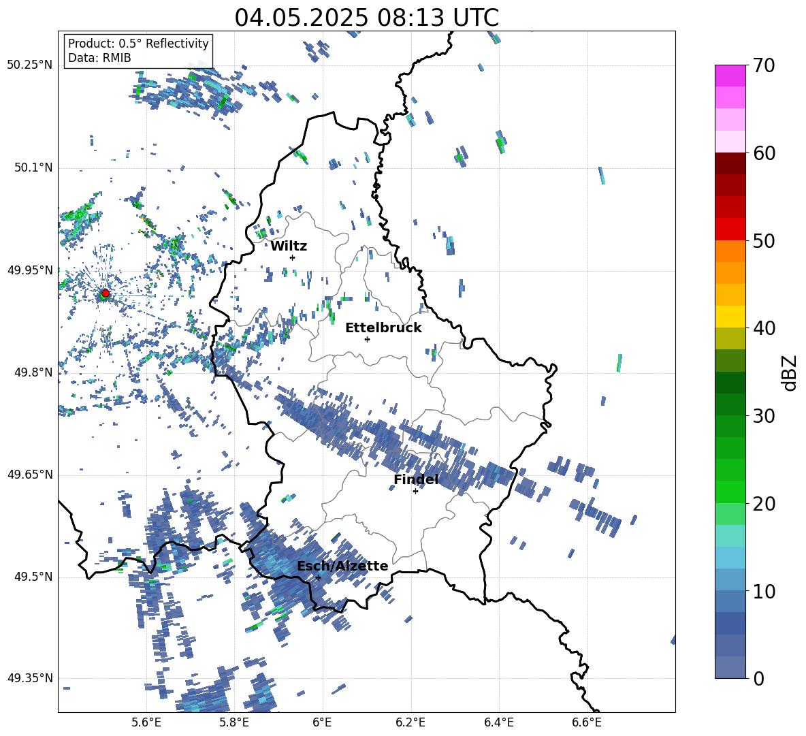
Task: Click the colorbar tick label 40
Action: pos(764,328)
